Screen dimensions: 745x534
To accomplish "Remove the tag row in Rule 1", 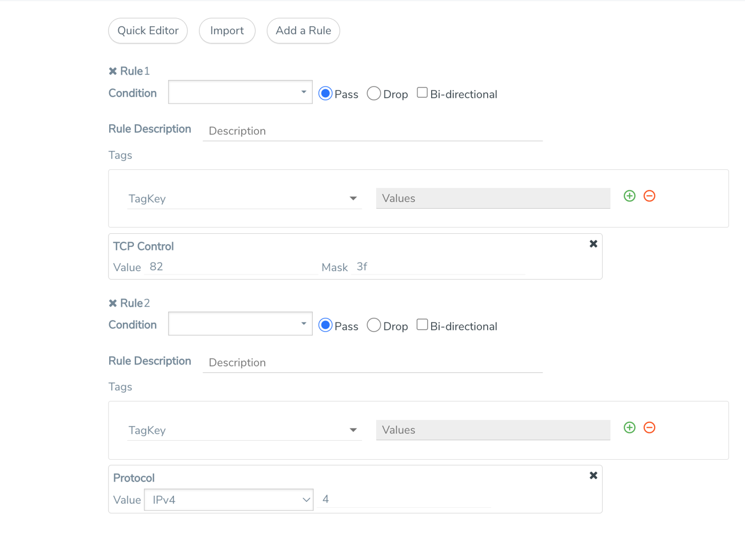I will 650,196.
